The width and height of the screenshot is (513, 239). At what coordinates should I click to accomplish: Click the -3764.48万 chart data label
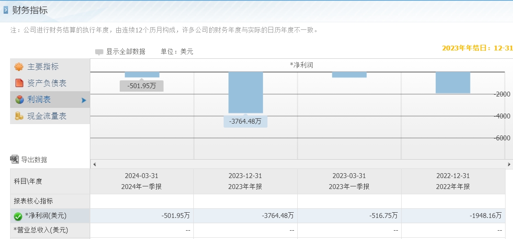[x=246, y=121]
